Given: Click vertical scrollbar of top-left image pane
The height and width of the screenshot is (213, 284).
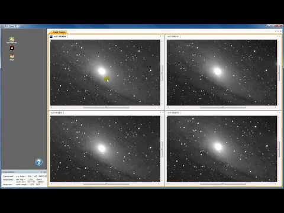Looking at the screenshot, I should [x=163, y=73].
